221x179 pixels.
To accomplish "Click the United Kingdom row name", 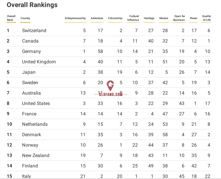I will pyautogui.click(x=39, y=62).
